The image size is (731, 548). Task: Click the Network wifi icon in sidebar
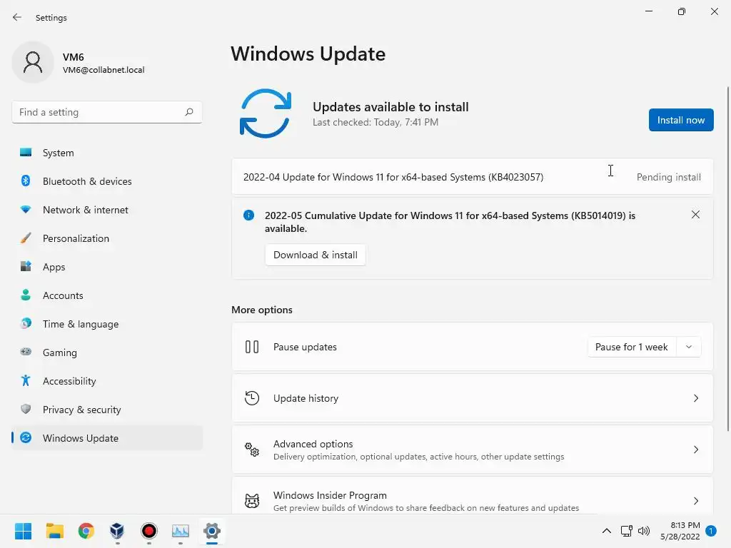26,210
